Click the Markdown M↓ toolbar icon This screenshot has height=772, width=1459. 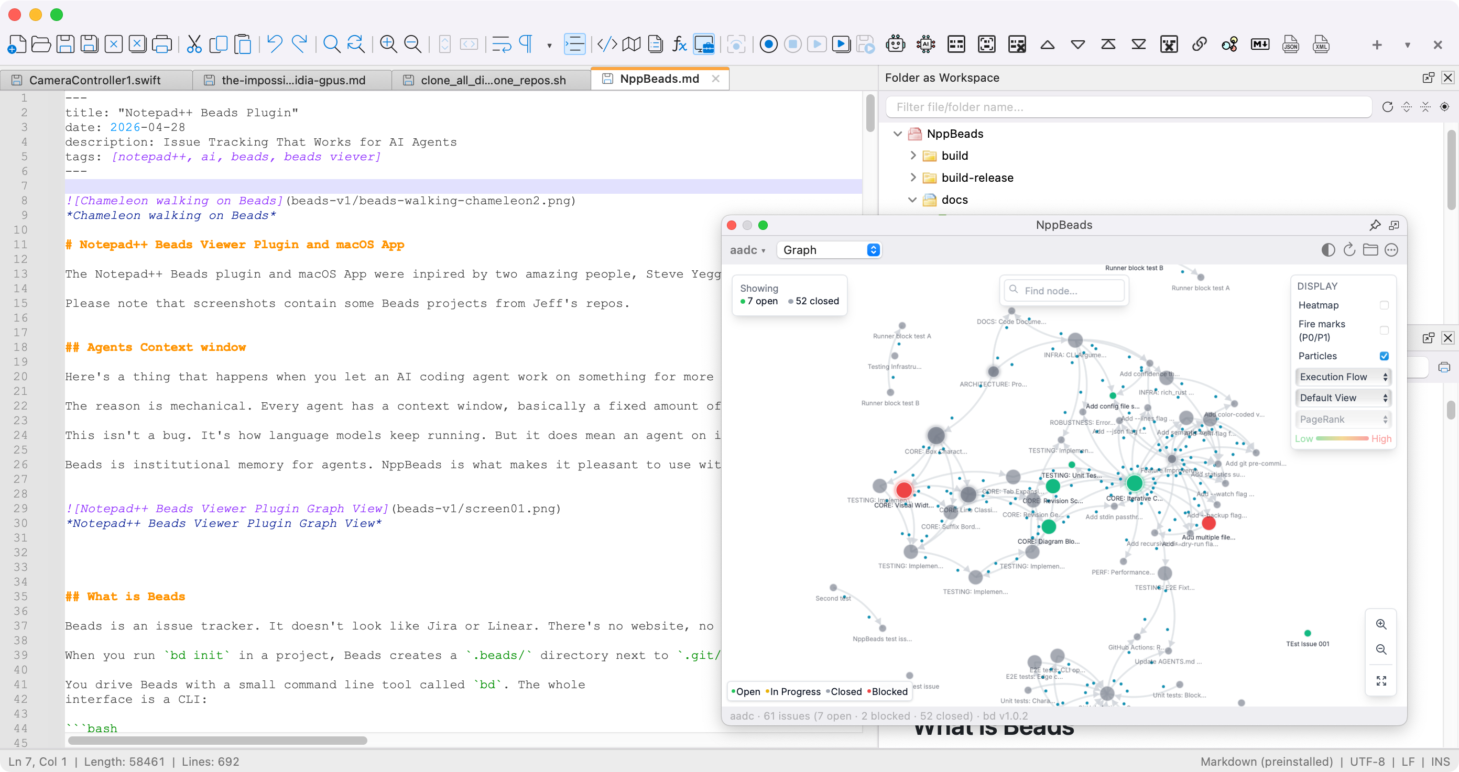[1260, 44]
